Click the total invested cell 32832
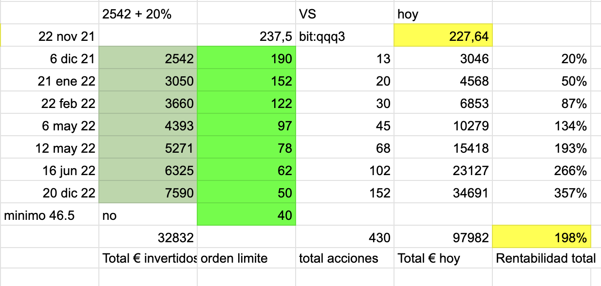601x286 pixels. point(148,237)
